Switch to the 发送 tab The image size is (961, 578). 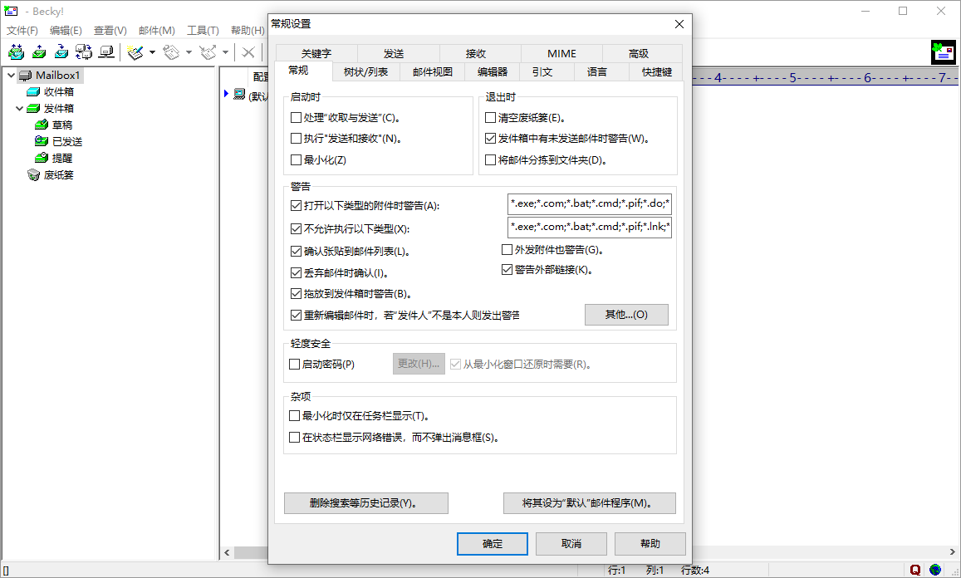pyautogui.click(x=394, y=53)
